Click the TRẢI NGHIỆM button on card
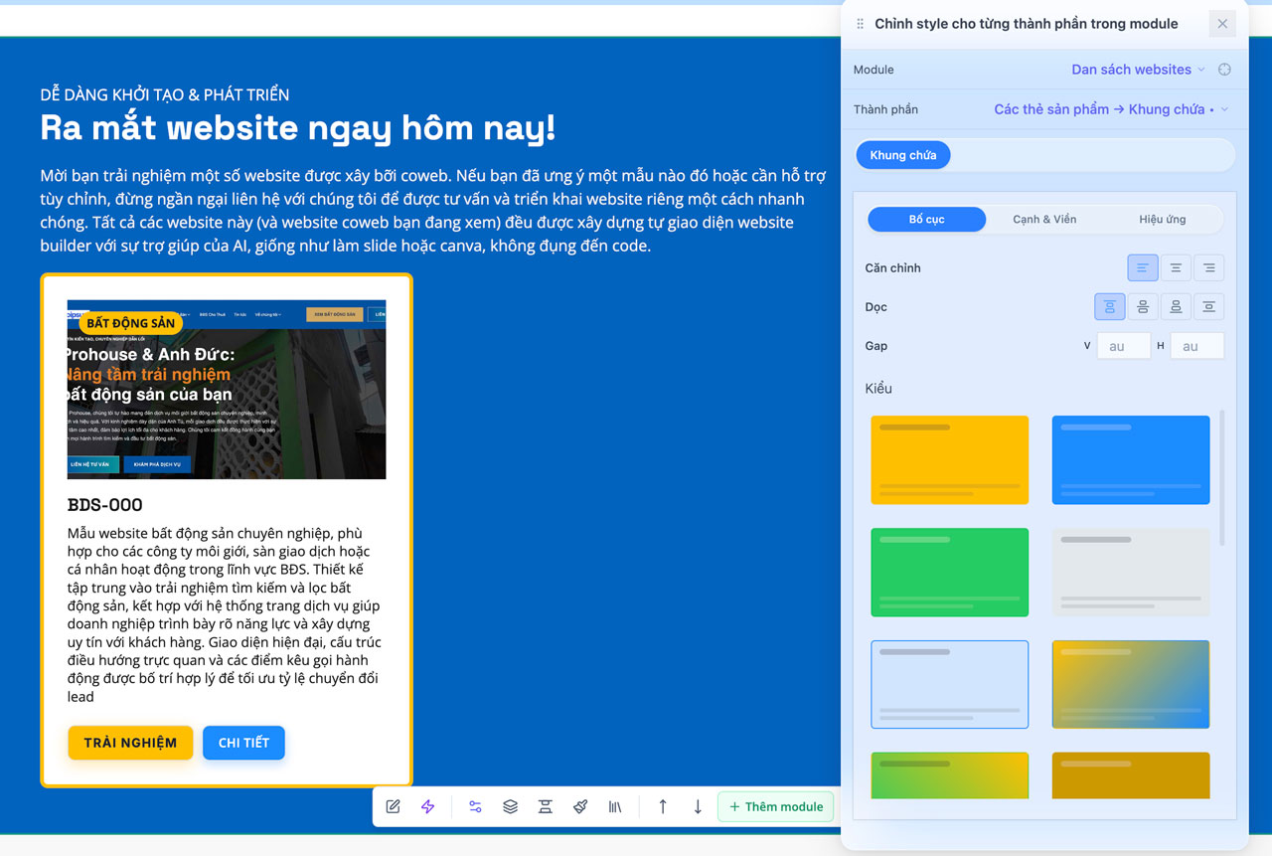The height and width of the screenshot is (856, 1272). [130, 743]
